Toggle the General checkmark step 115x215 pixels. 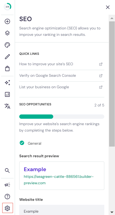[30, 143]
